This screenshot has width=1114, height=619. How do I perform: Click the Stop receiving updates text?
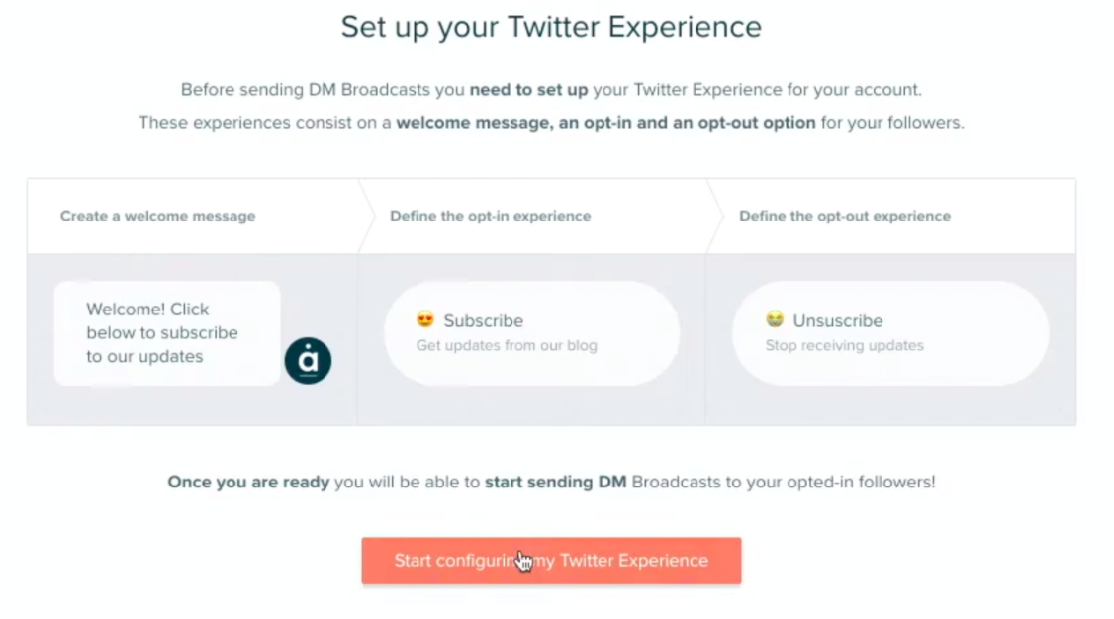(845, 346)
